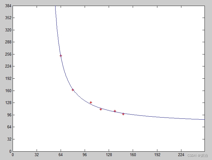The image size is (212, 160).
Task: Select the y-axis tick label 128
Action: click(8, 103)
